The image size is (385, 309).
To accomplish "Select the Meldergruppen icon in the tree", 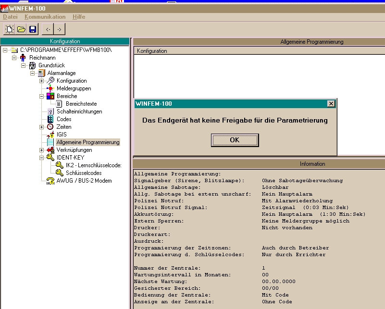I will (x=50, y=88).
